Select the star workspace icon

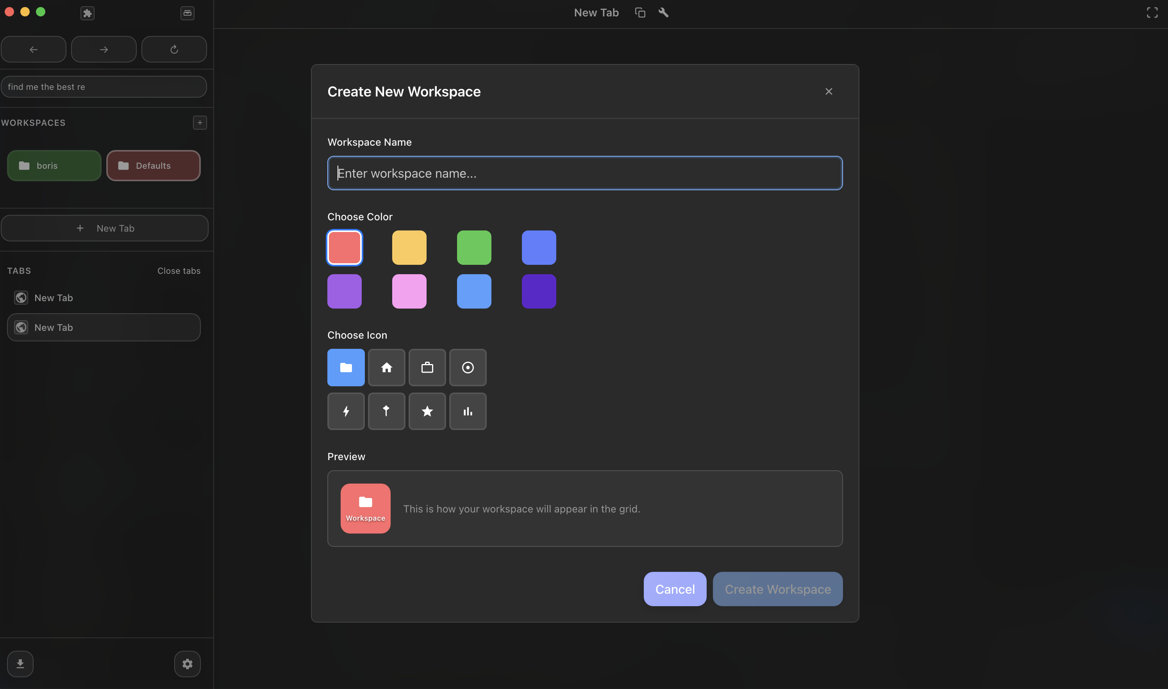click(427, 411)
